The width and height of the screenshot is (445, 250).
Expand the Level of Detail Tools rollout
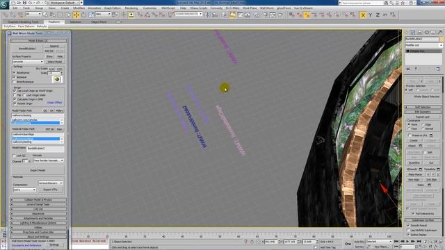click(38, 204)
